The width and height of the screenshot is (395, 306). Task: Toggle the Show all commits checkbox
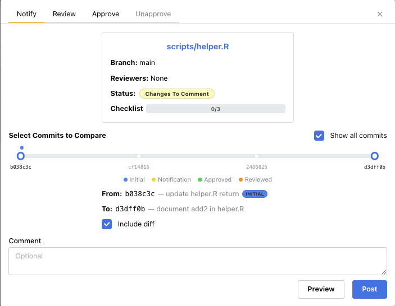pyautogui.click(x=319, y=136)
